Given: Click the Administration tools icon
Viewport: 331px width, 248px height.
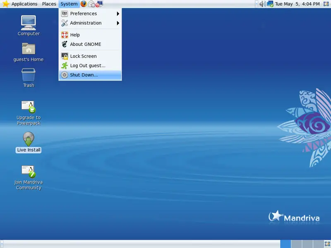Looking at the screenshot, I should click(65, 23).
